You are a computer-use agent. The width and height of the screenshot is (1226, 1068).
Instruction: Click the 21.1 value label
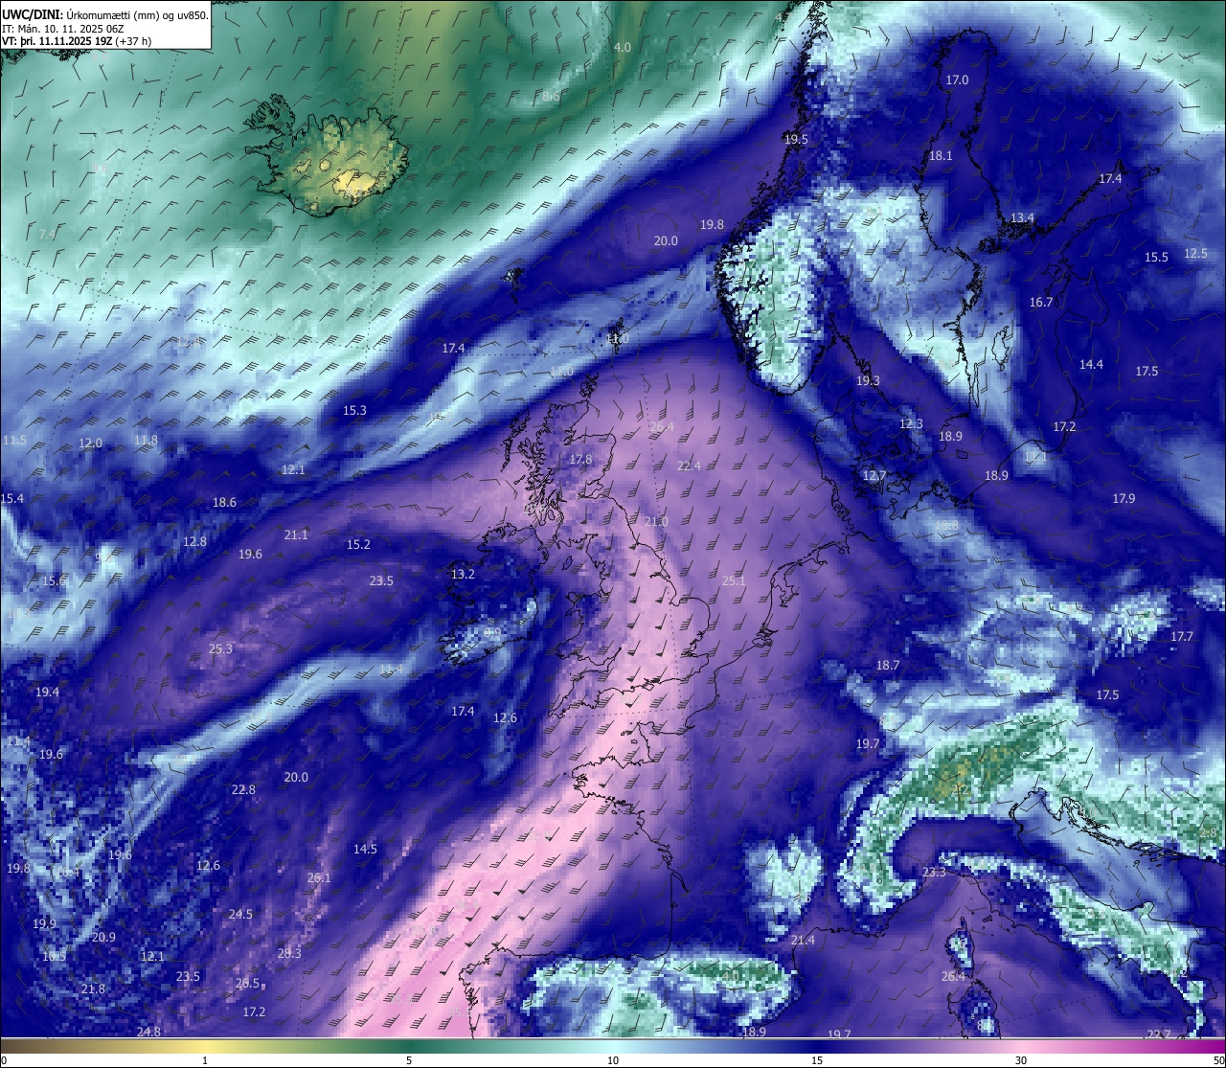(x=296, y=534)
